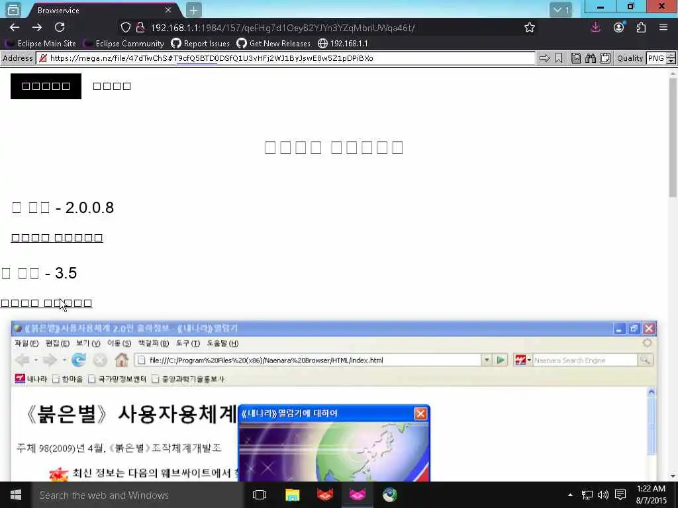Open the clock showing 1:22 AM
Viewport: 678px width, 508px height.
coord(652,495)
